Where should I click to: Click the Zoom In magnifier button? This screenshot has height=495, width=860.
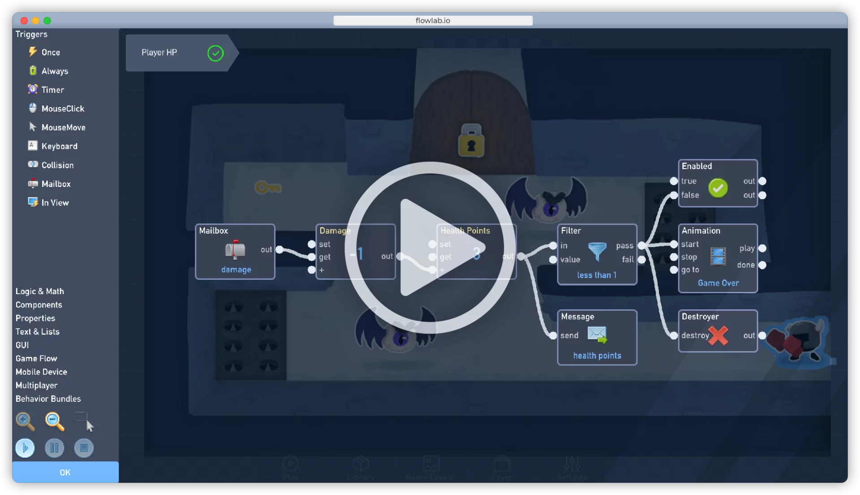[x=24, y=420]
